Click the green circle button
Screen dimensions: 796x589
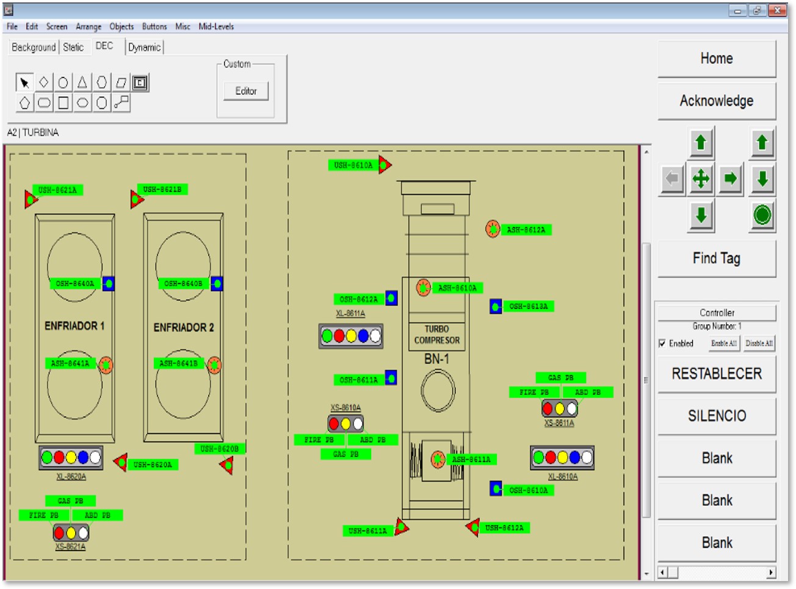pyautogui.click(x=762, y=215)
